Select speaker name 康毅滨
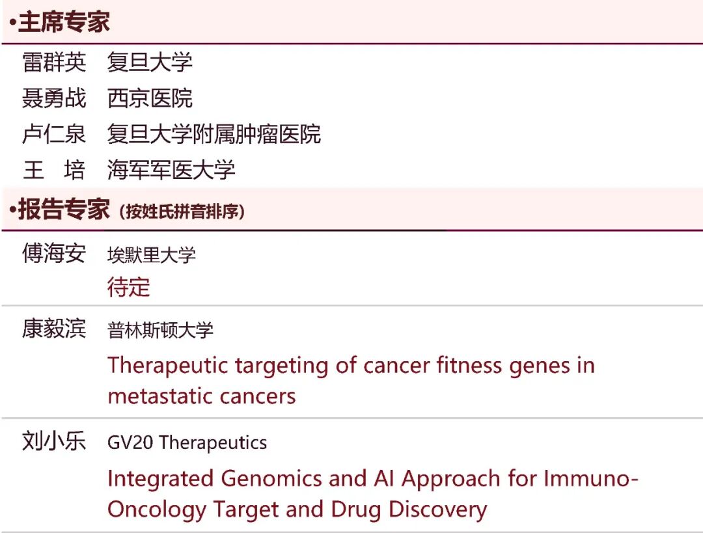Viewport: 703px width, 533px height. click(x=54, y=328)
